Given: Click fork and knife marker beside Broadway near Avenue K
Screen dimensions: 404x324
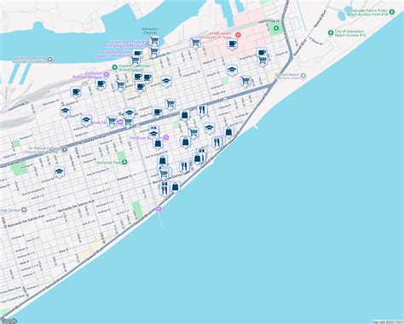Looking at the screenshot, I should (x=202, y=111).
